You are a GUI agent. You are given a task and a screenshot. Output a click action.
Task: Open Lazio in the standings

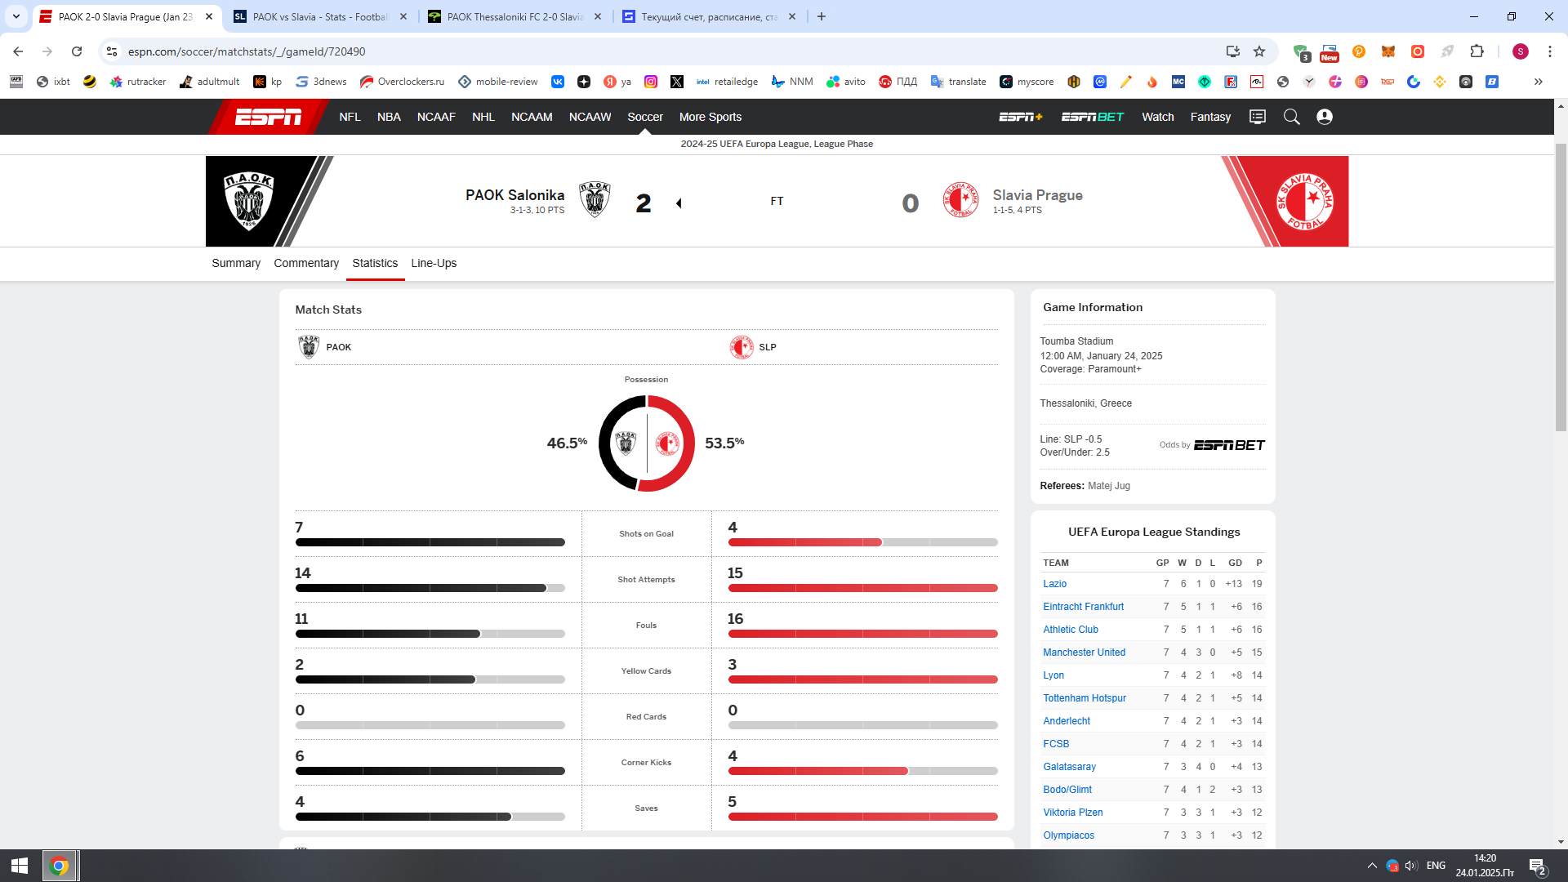tap(1054, 584)
